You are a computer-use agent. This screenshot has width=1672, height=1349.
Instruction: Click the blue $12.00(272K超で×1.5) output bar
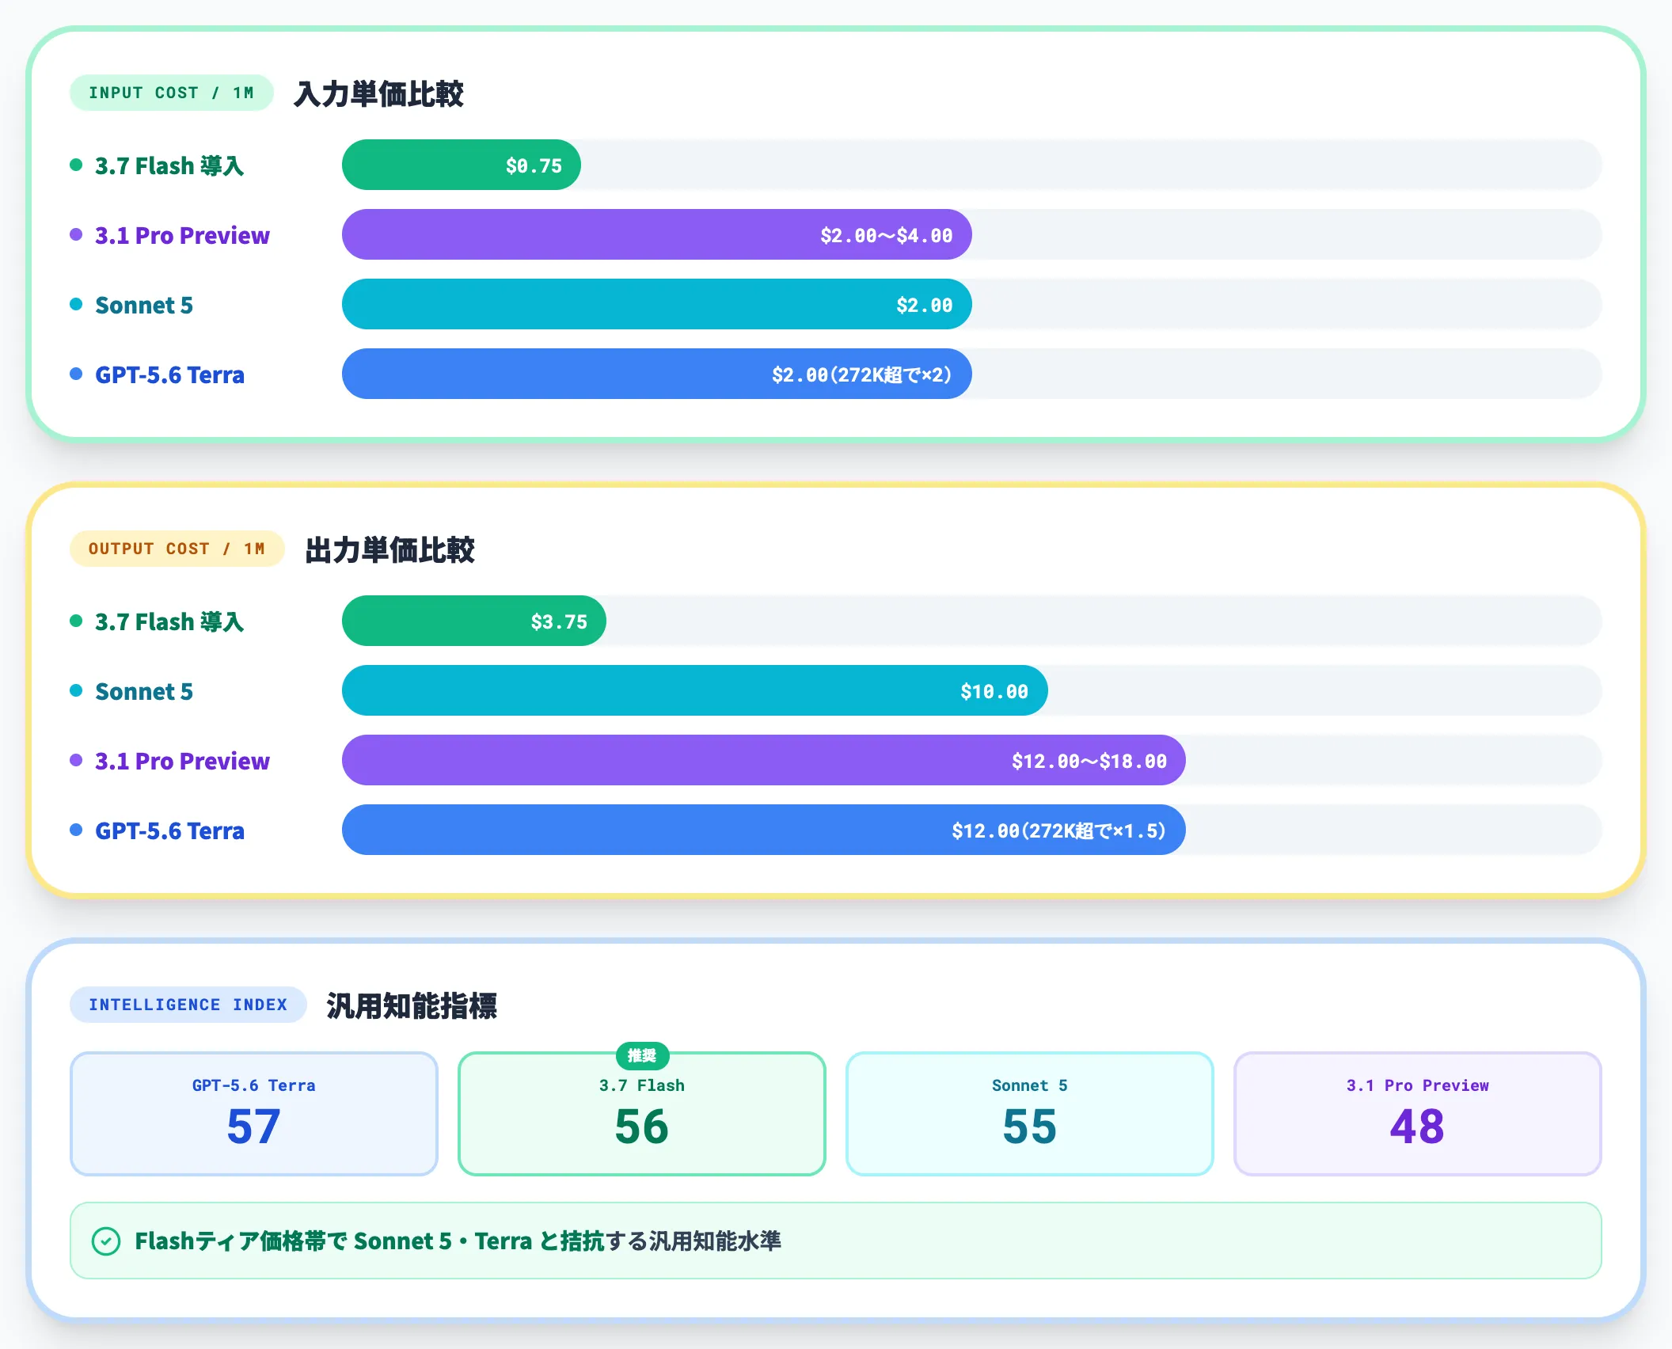click(x=764, y=830)
